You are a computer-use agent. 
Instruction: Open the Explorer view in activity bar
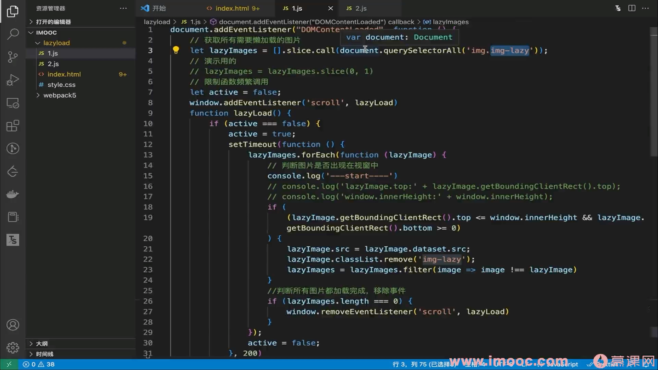point(13,11)
